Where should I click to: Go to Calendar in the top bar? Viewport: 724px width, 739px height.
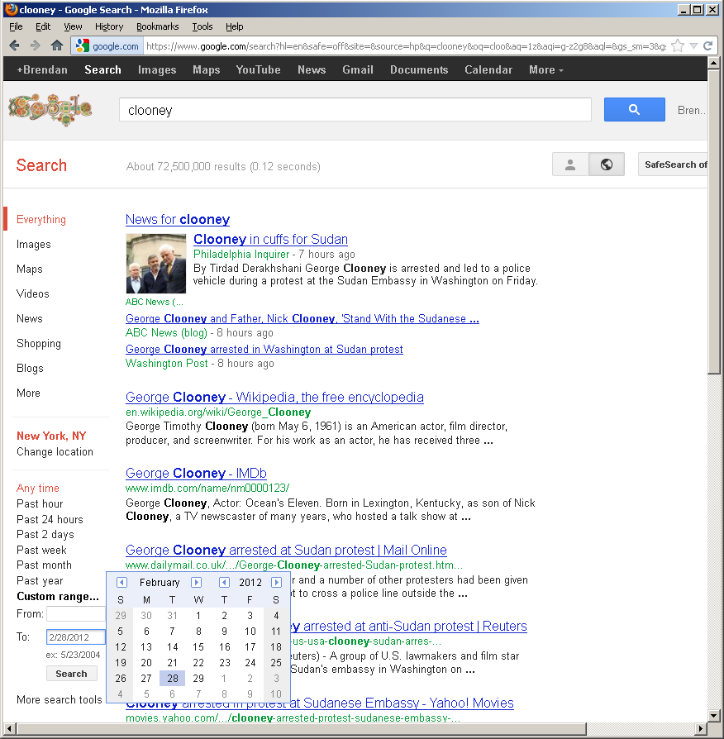tap(488, 69)
